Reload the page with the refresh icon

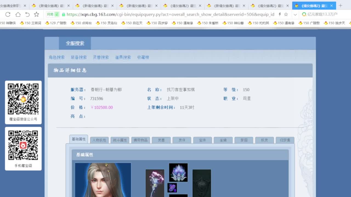click(8, 15)
